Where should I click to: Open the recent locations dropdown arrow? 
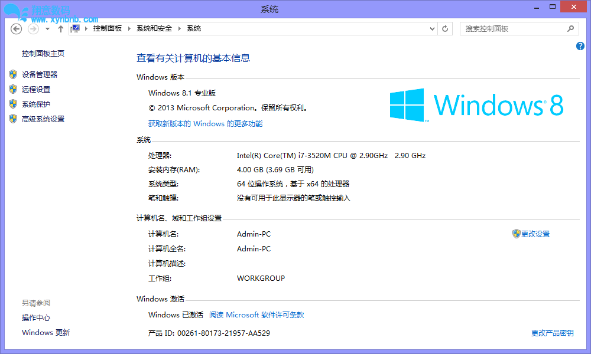point(48,28)
